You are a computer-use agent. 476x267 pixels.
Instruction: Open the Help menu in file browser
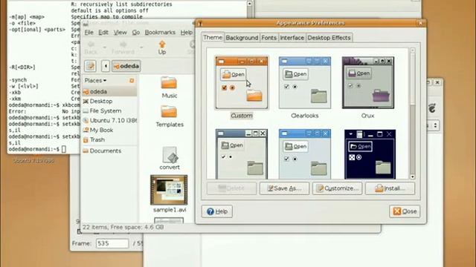(x=187, y=33)
